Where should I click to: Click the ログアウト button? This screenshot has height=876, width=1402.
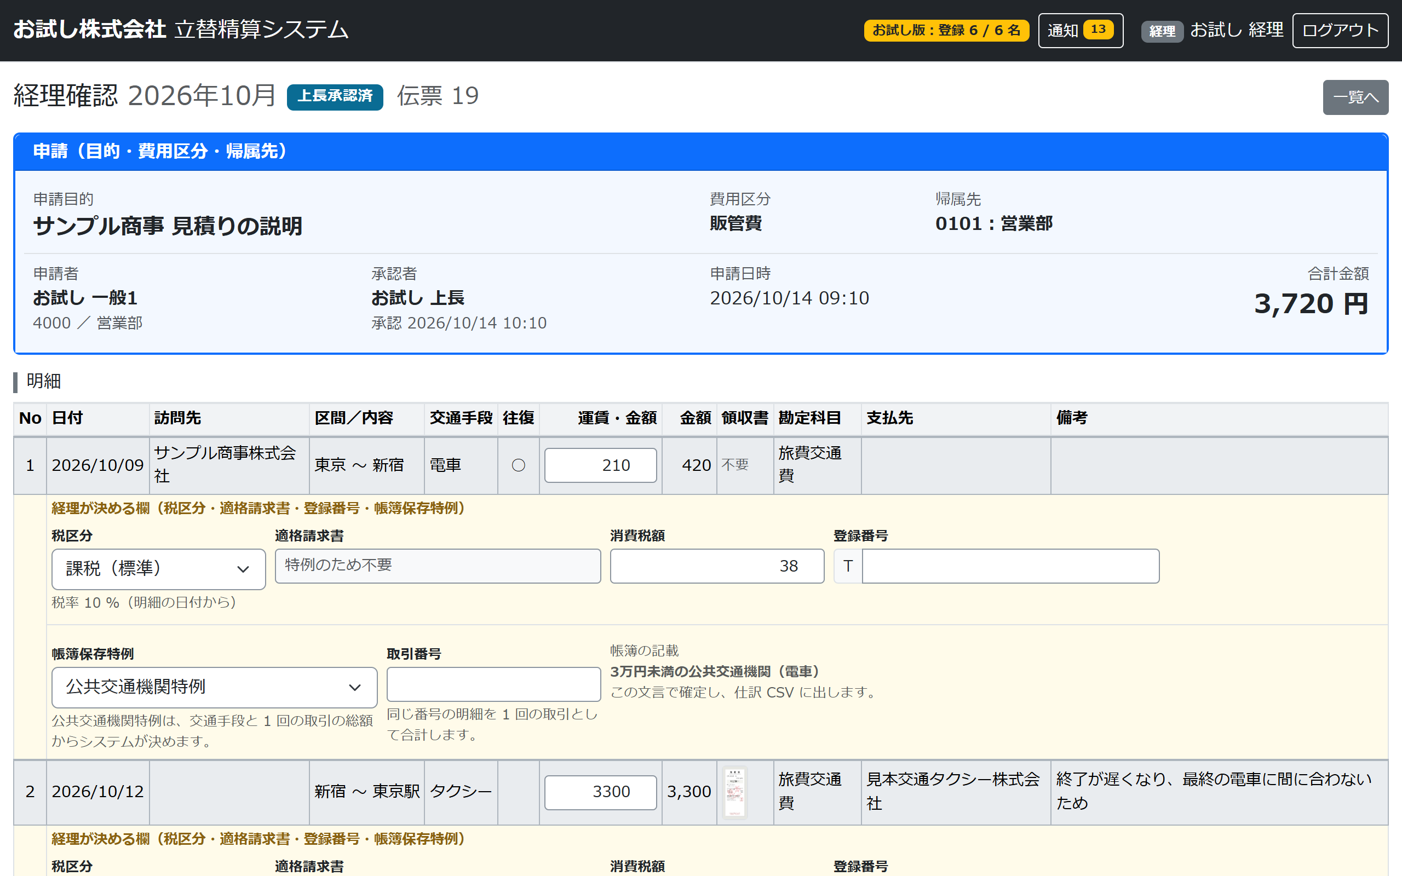click(1340, 30)
